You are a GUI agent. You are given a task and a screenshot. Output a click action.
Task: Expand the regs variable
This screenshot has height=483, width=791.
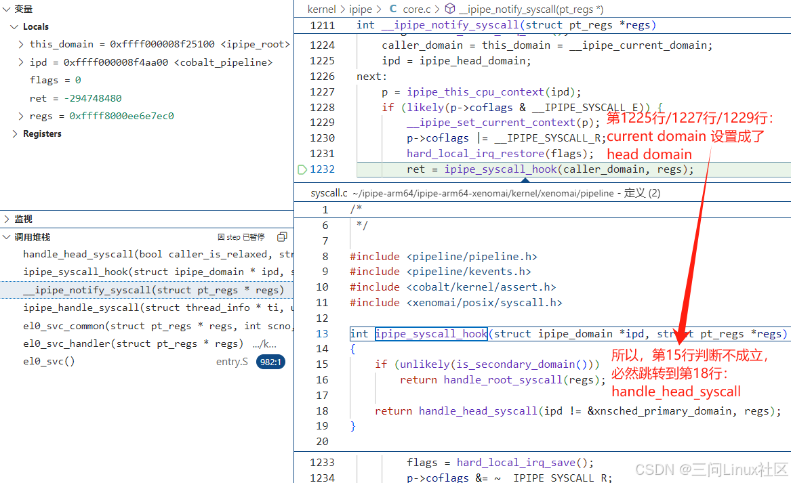[21, 116]
